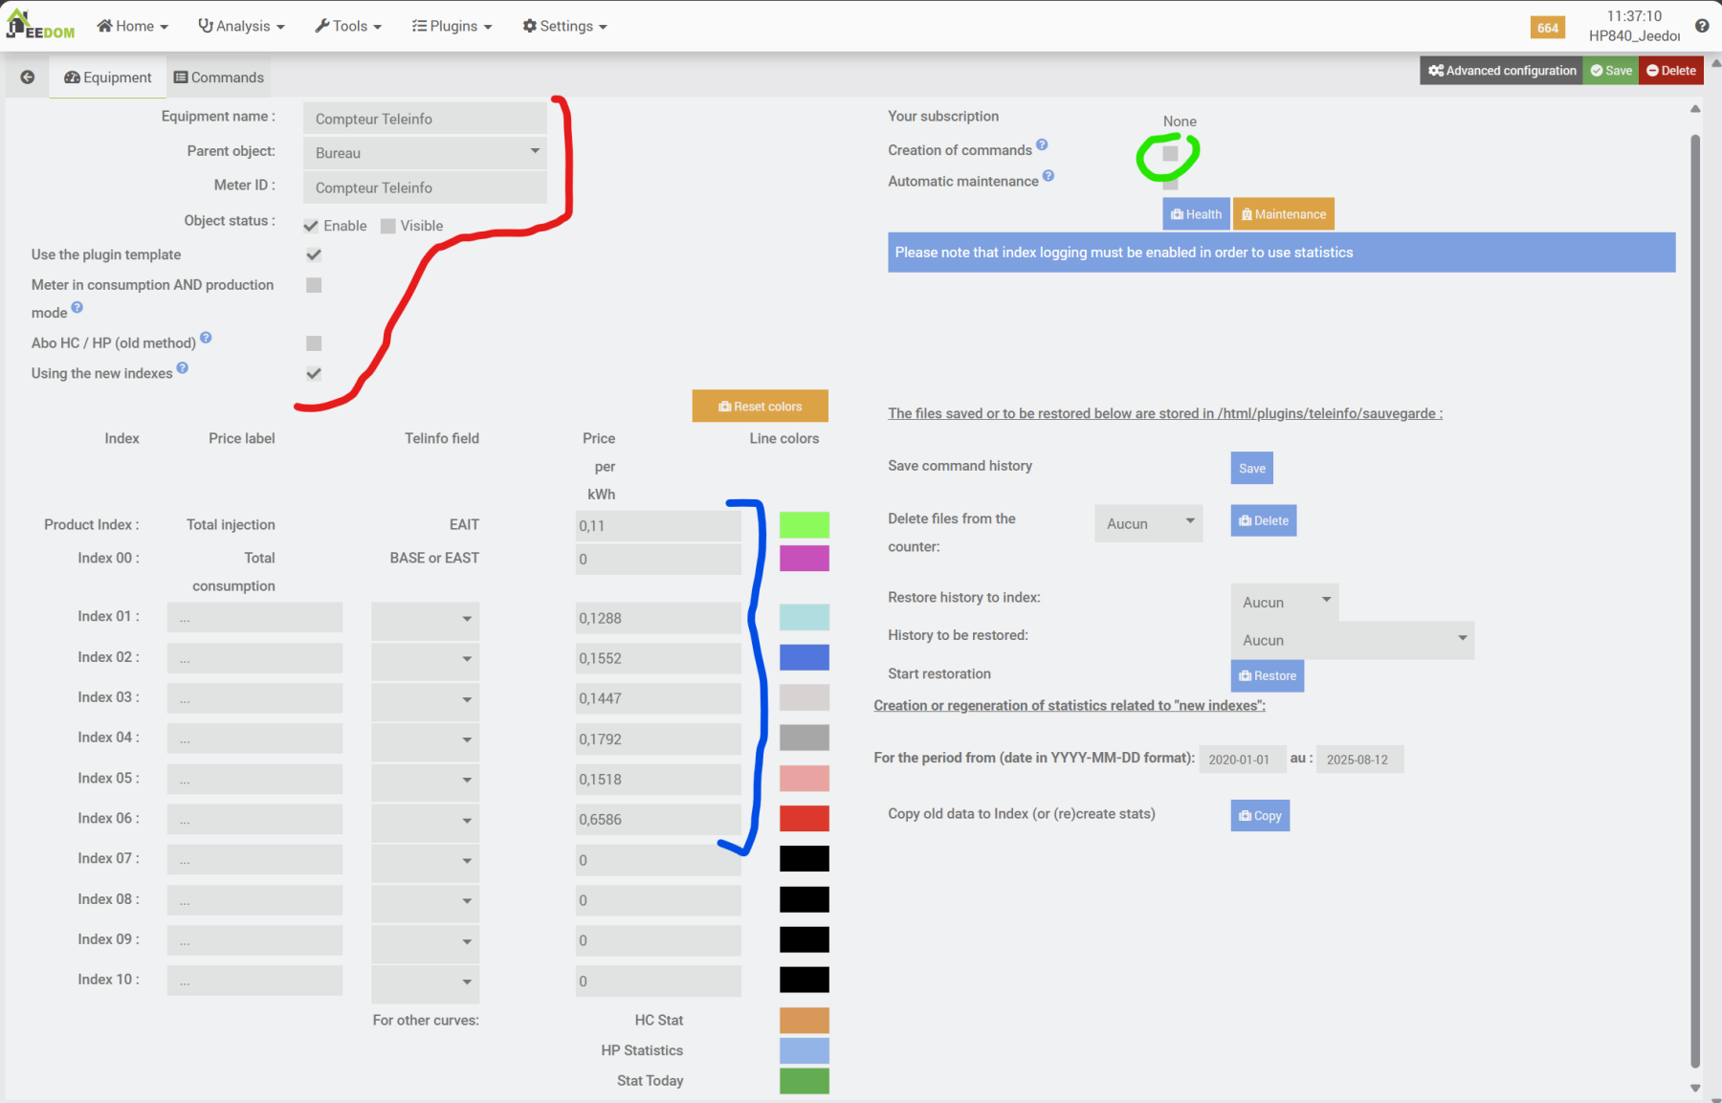Click the back arrow icon
The width and height of the screenshot is (1722, 1103).
click(28, 77)
